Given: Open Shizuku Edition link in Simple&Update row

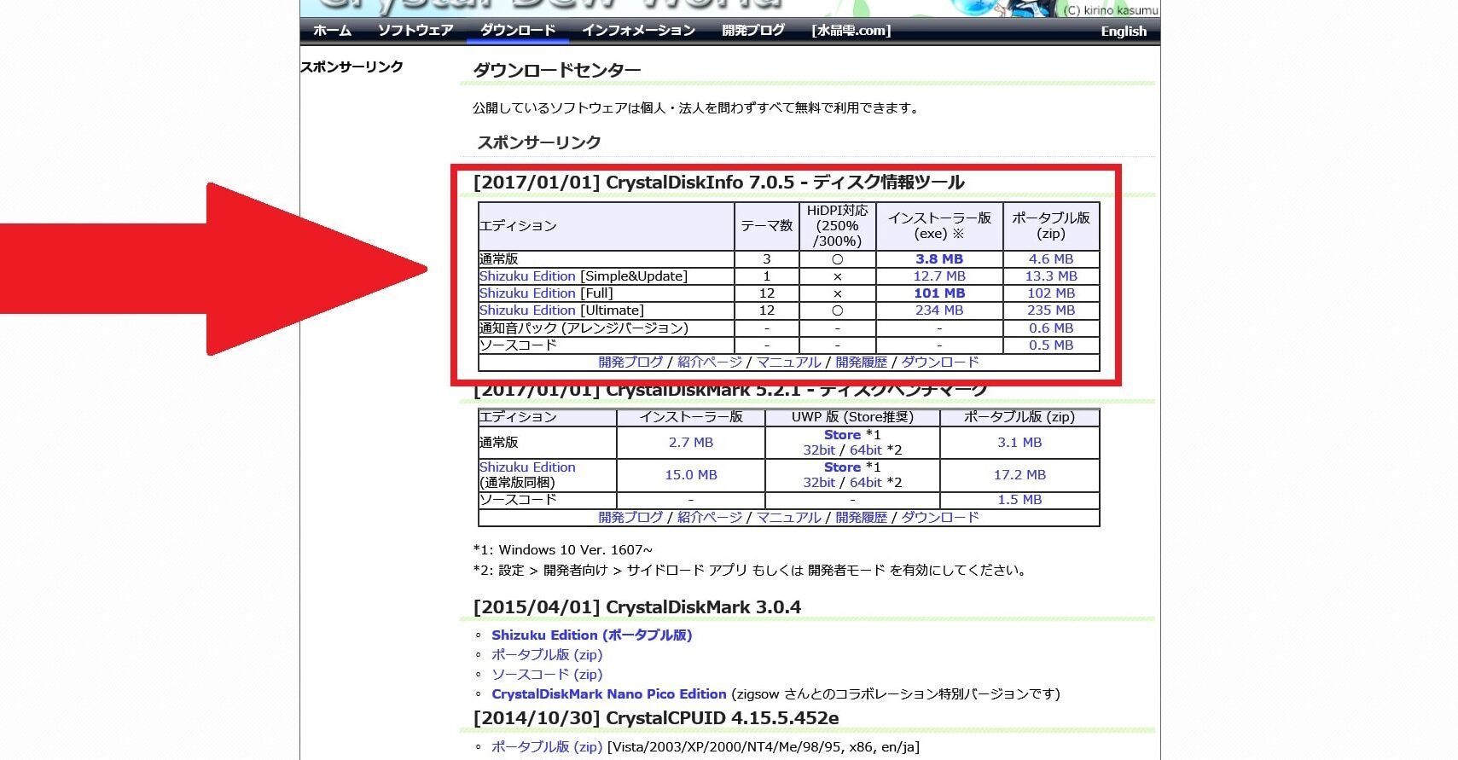Looking at the screenshot, I should 527,276.
